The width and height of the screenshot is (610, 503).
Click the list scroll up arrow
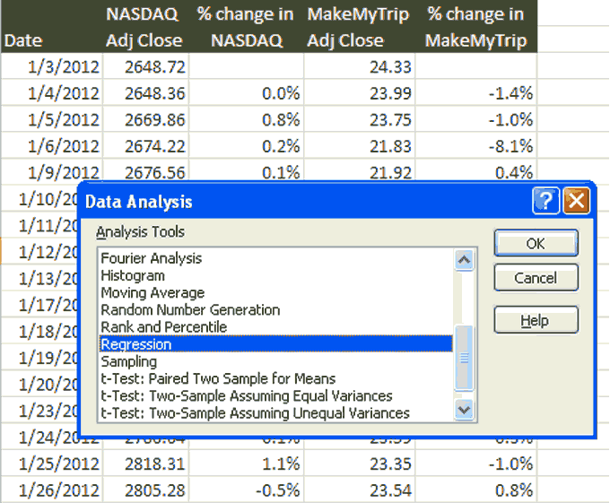(x=464, y=260)
